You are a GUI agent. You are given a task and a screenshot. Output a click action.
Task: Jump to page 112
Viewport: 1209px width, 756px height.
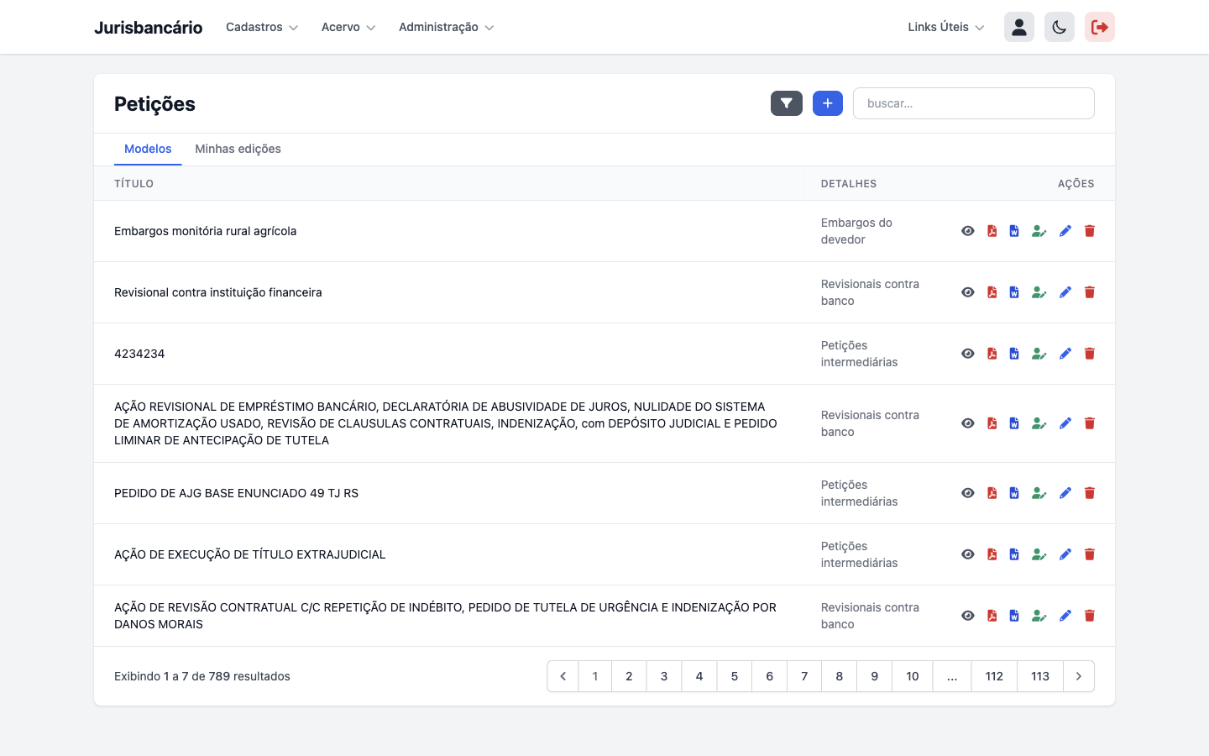[994, 676]
